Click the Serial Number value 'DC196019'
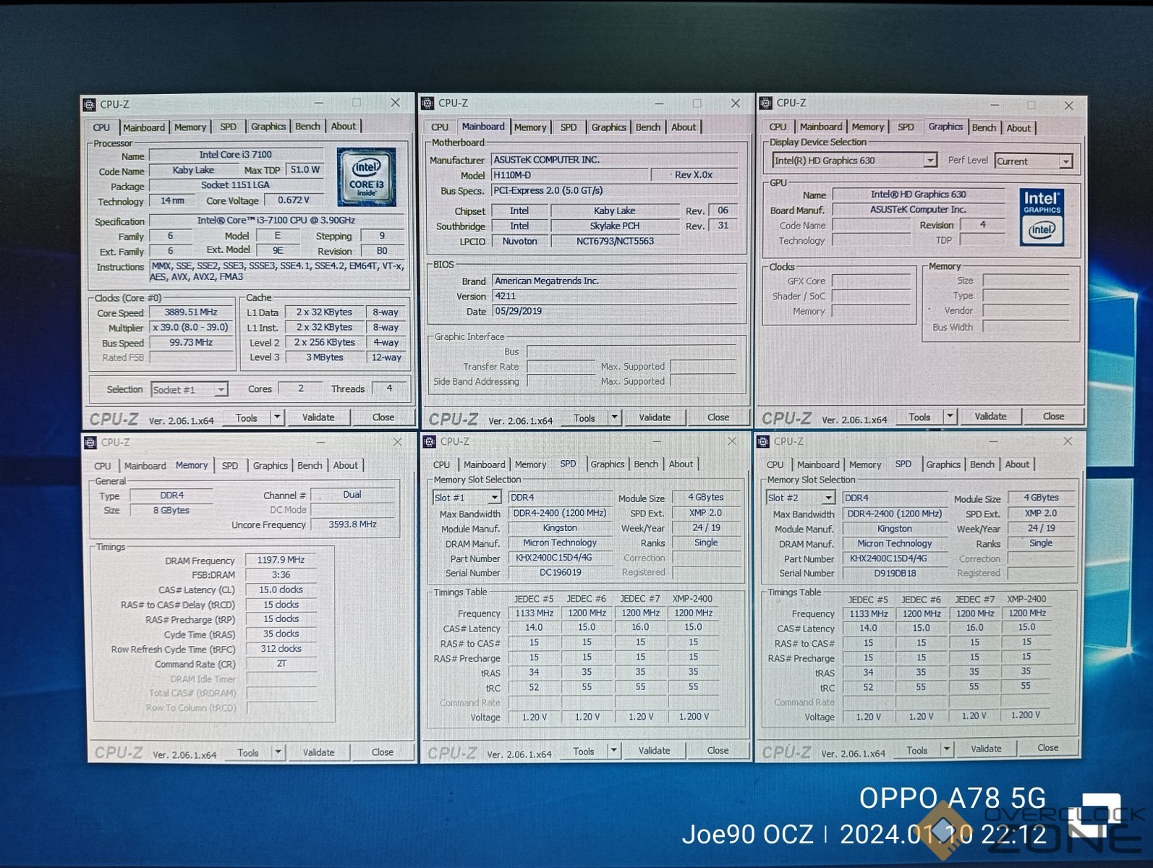Viewport: 1153px width, 868px height. pyautogui.click(x=561, y=572)
